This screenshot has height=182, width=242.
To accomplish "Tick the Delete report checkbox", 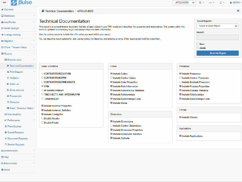I will [198, 48].
